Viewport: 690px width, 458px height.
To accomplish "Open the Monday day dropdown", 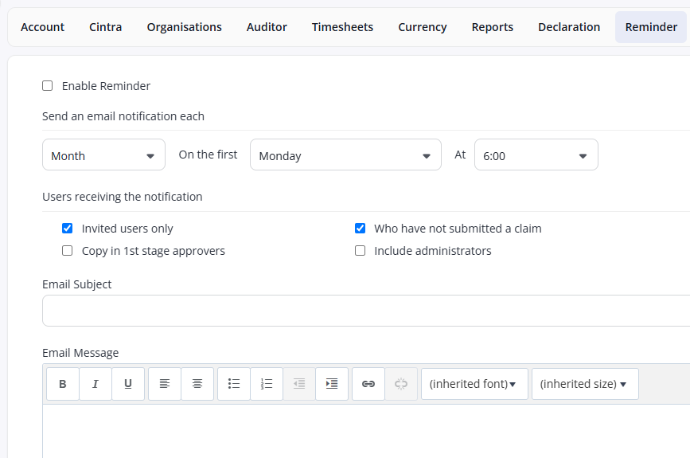I will point(345,155).
